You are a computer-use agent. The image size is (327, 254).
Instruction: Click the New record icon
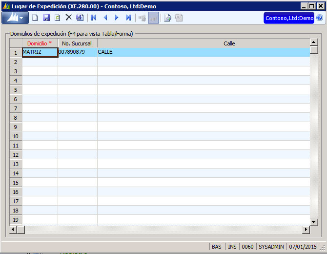tap(35, 18)
